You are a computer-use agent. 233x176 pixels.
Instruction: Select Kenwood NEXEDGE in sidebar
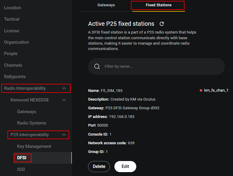[x=30, y=100]
